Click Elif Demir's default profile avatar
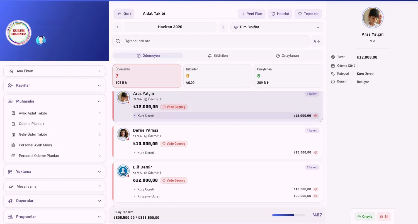Image resolution: width=418 pixels, height=224 pixels. click(123, 171)
